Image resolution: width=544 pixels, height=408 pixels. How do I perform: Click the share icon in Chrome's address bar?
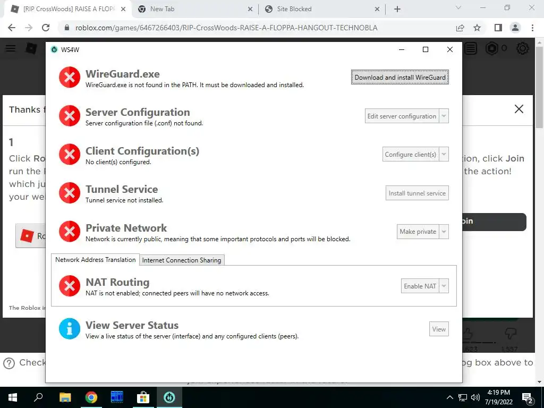[x=460, y=28]
